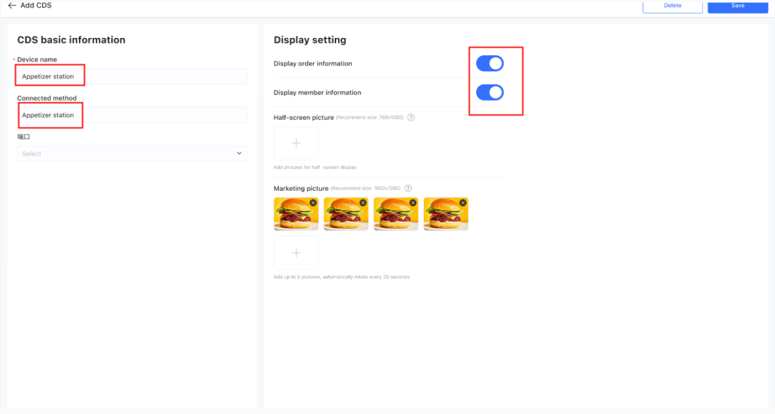Click the plus icon to add half-screen picture
The height and width of the screenshot is (414, 775).
tap(296, 143)
